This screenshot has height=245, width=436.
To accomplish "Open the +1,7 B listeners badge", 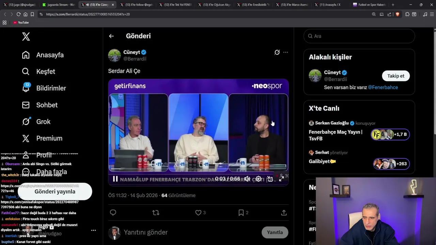I will coord(390,134).
